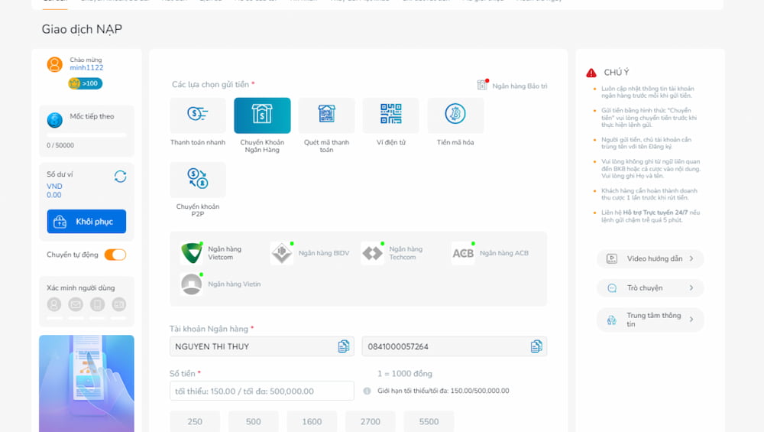The height and width of the screenshot is (432, 764).
Task: Focus the Số tiền amount input field
Action: 262,391
